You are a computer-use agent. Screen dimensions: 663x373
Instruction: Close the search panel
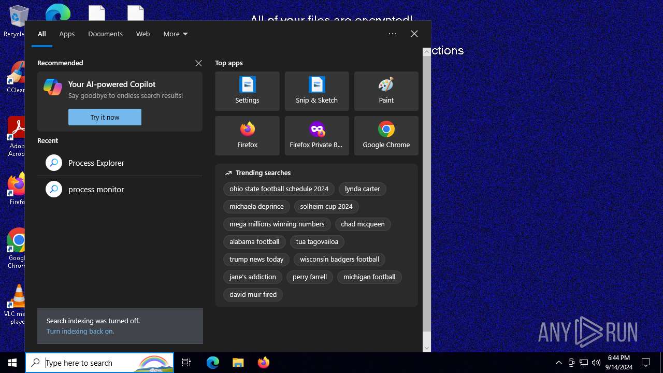pyautogui.click(x=414, y=34)
